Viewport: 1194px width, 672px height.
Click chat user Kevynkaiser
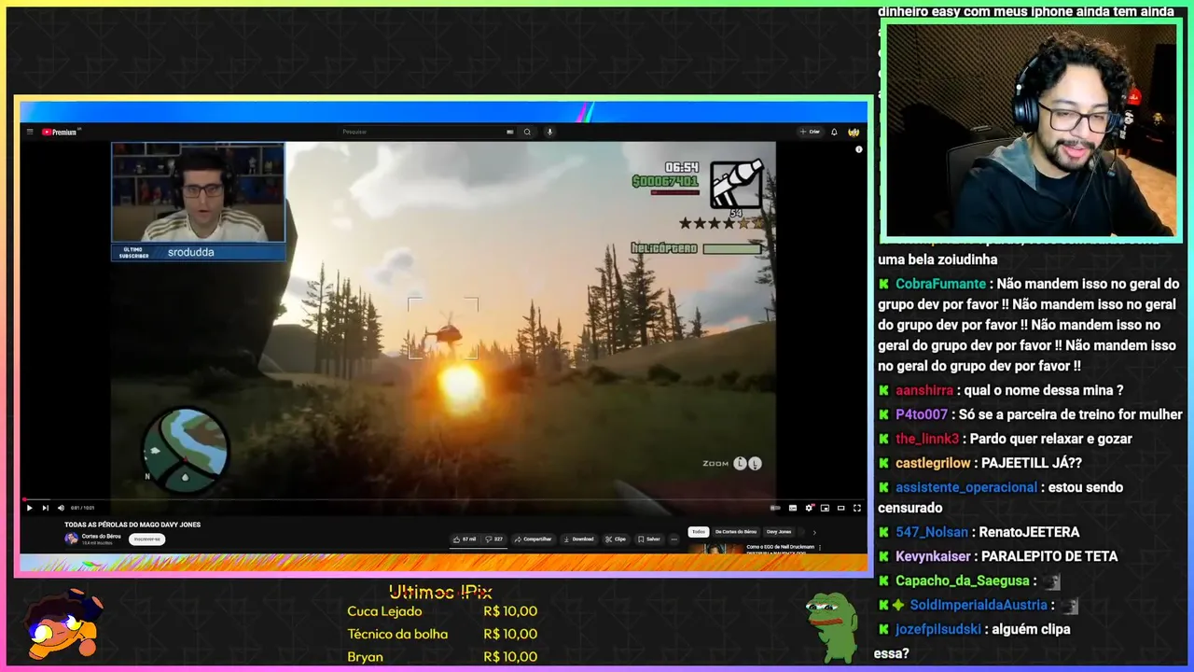933,556
